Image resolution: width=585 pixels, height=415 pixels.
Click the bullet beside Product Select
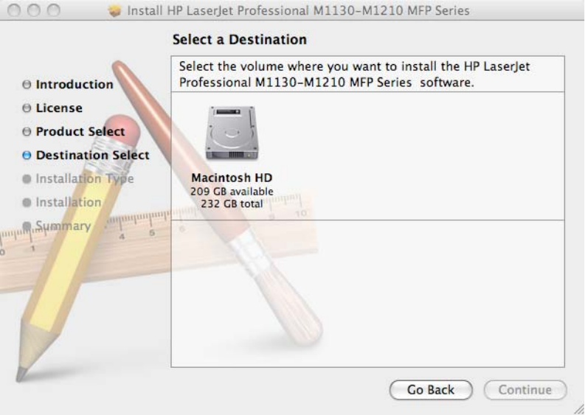[27, 132]
